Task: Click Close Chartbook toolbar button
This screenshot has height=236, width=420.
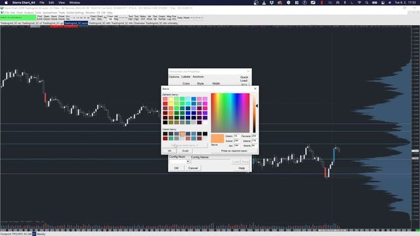Action: click(61, 18)
